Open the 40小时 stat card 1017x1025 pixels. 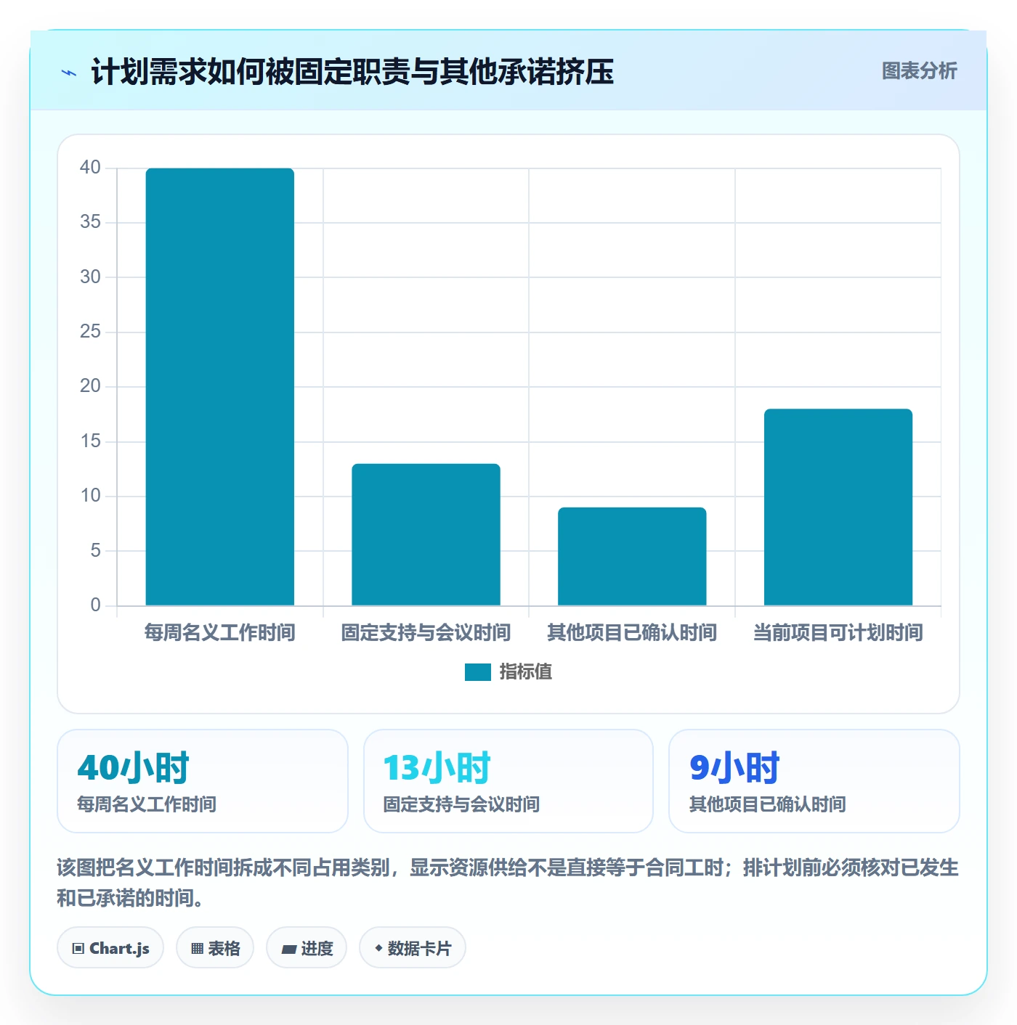(203, 781)
